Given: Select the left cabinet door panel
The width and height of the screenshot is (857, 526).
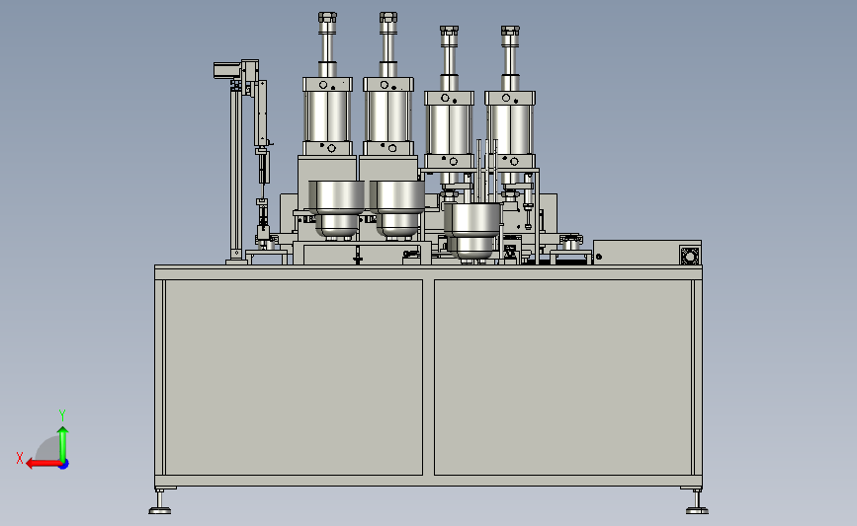Looking at the screenshot, I should [294, 378].
